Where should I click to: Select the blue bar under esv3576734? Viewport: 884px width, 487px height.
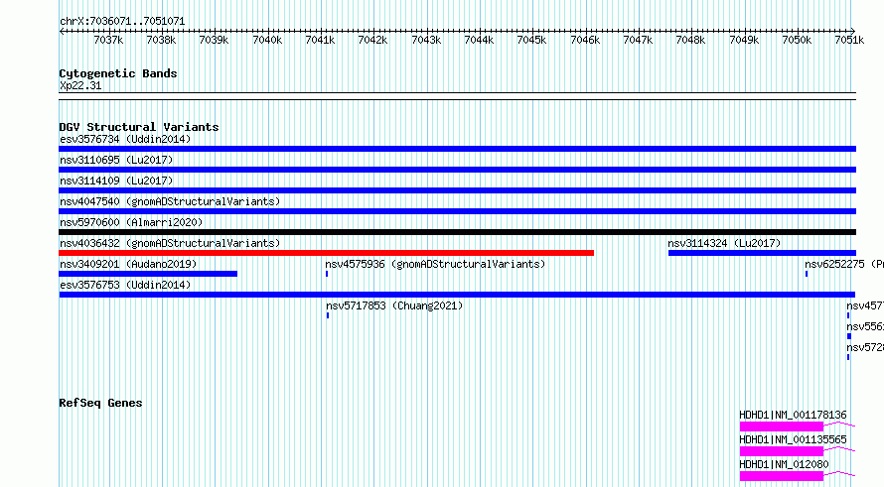pos(457,149)
